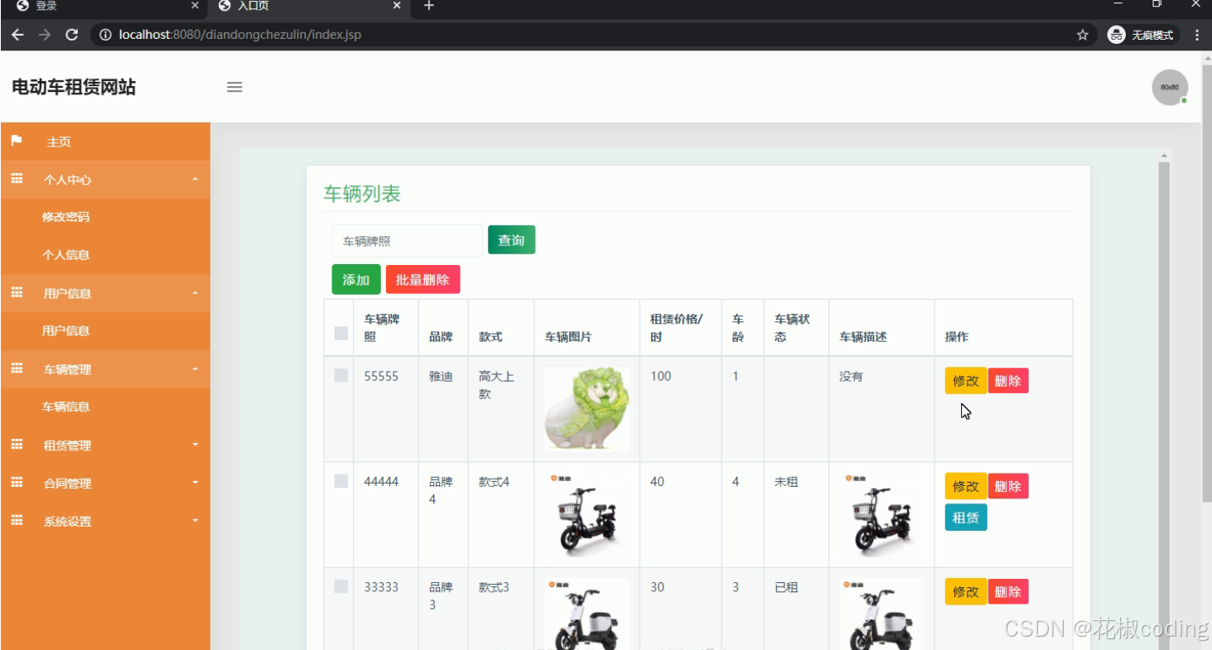
Task: Click the green 添加 button
Action: pyautogui.click(x=356, y=280)
